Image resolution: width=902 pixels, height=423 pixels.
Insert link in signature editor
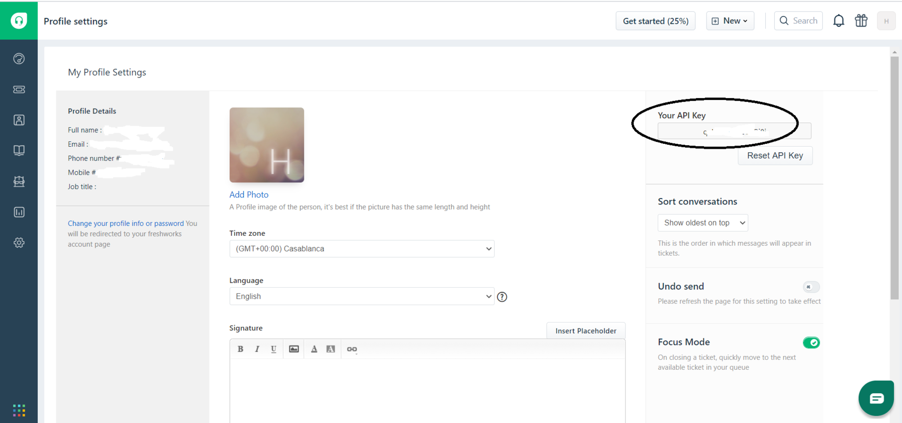pos(352,349)
